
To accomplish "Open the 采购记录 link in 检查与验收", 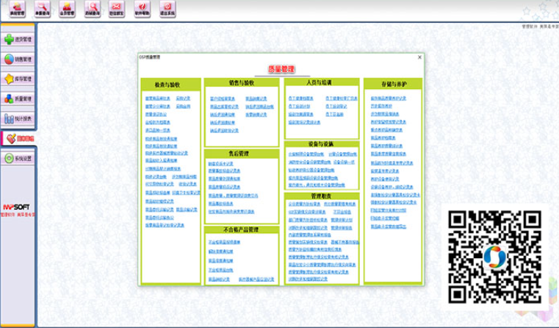I will point(183,98).
